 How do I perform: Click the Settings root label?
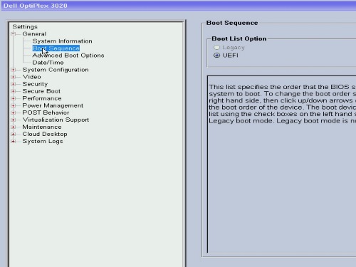[x=25, y=27]
